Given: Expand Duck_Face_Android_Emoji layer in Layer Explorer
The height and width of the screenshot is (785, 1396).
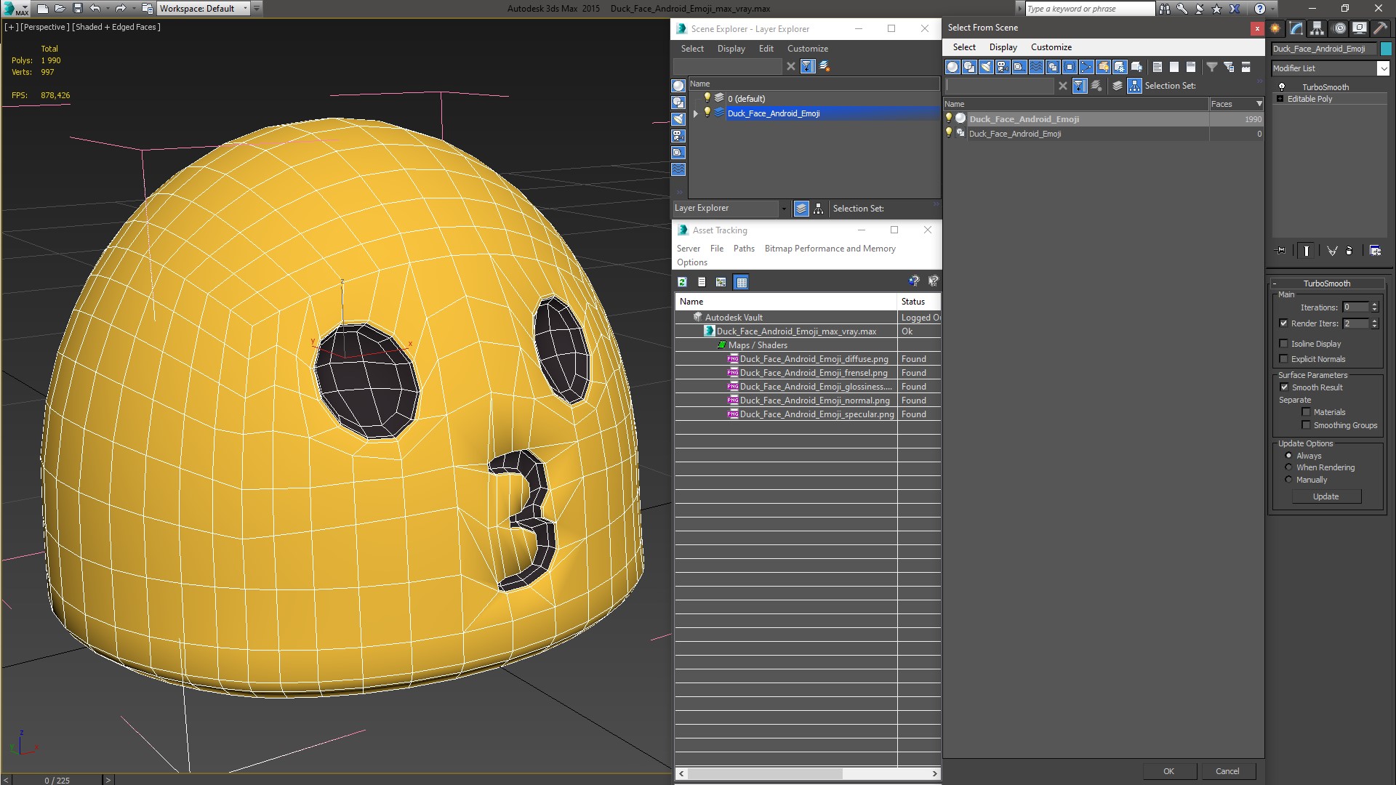Looking at the screenshot, I should (x=696, y=113).
